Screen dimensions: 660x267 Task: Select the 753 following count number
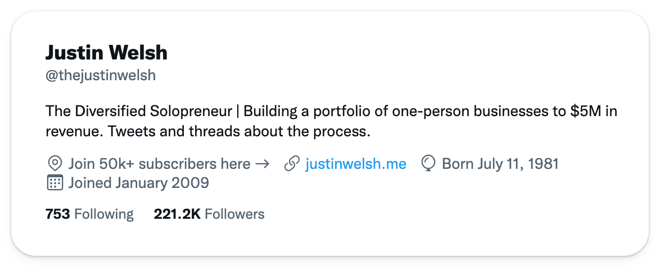[58, 214]
